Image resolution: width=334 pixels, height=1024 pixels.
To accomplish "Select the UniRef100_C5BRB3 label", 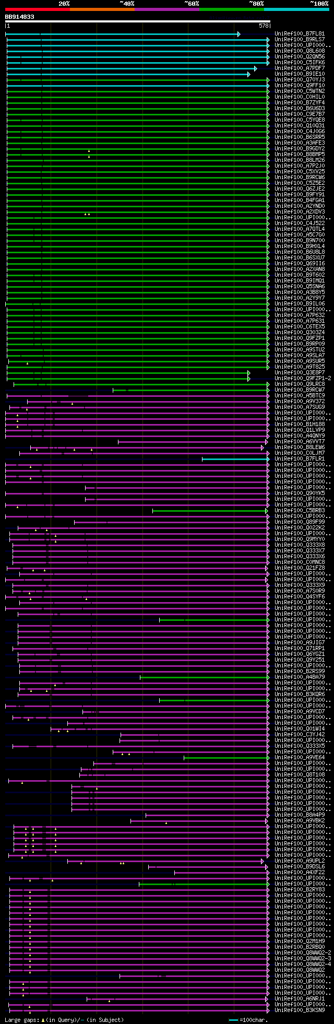I will pyautogui.click(x=300, y=511).
